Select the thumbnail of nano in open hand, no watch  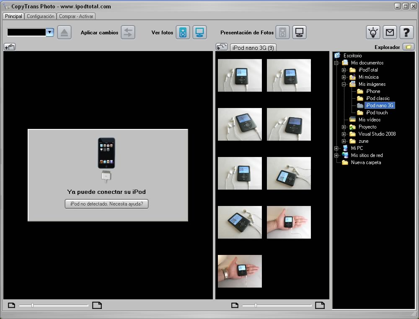[289, 222]
